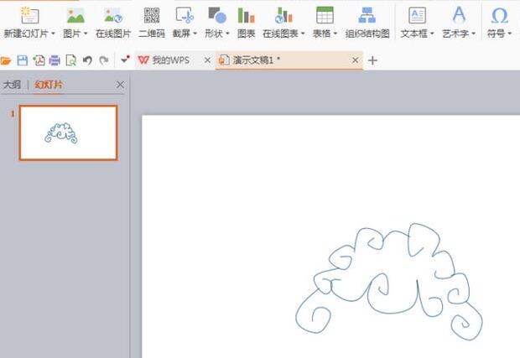Screen dimensions: 520x358
Task: Insert an organization chart (组织结构图)
Action: 367,15
